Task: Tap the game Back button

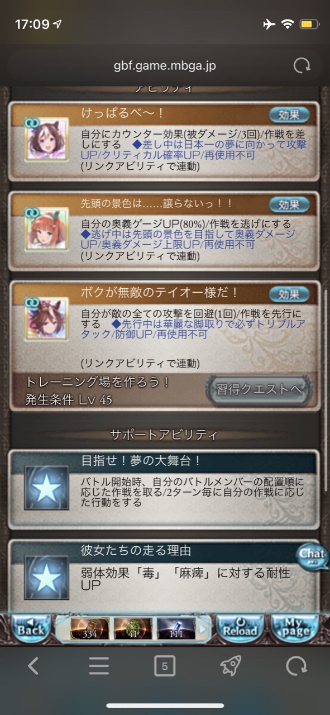Action: point(31,628)
